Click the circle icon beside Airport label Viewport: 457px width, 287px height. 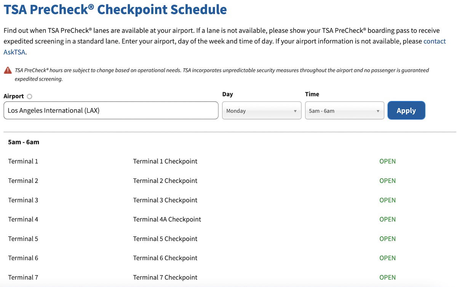click(x=30, y=97)
